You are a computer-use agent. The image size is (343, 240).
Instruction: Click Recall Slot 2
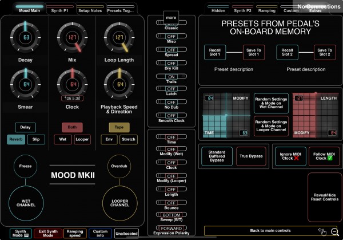pos(287,52)
